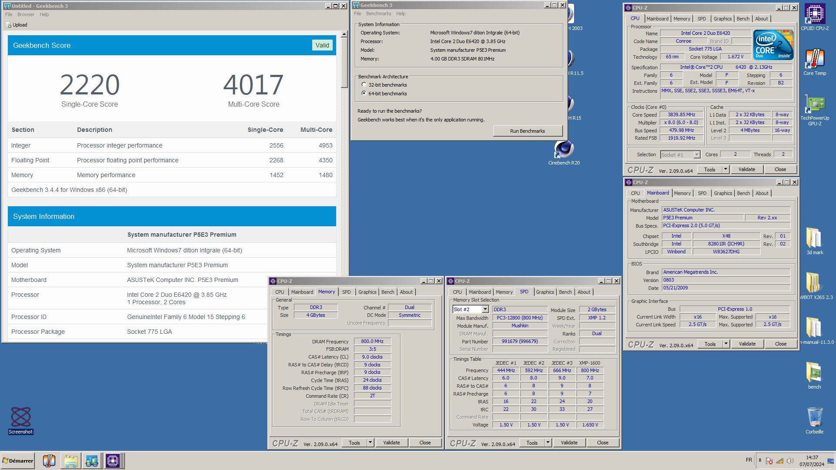This screenshot has width=836, height=470.
Task: Switch to Graphics tab in Memory CPU-Z window
Action: tap(367, 292)
